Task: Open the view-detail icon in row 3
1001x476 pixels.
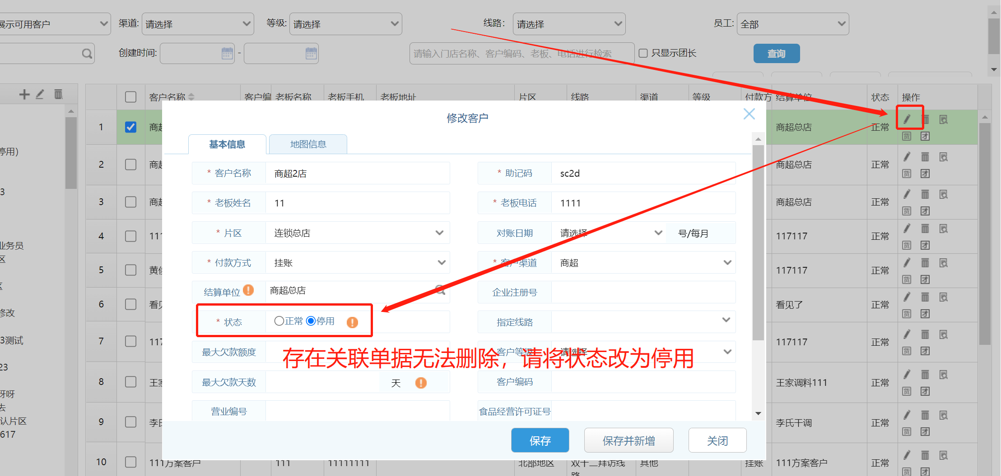Action: click(x=943, y=194)
